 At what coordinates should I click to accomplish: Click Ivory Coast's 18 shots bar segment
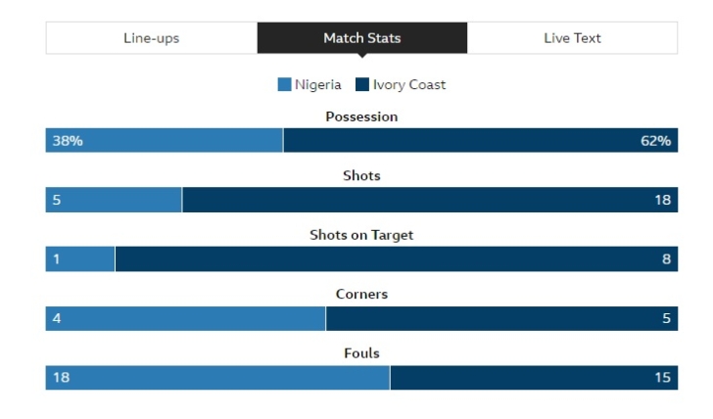(x=429, y=201)
